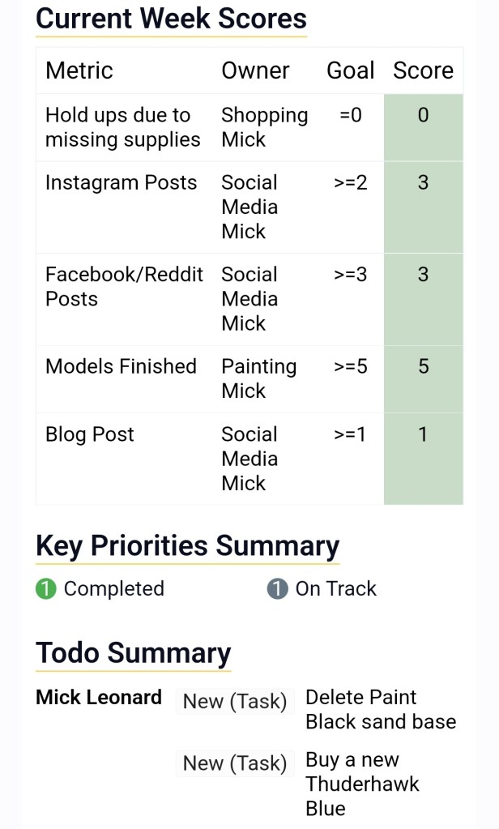Click the Goal column header
499x829 pixels.
(350, 71)
